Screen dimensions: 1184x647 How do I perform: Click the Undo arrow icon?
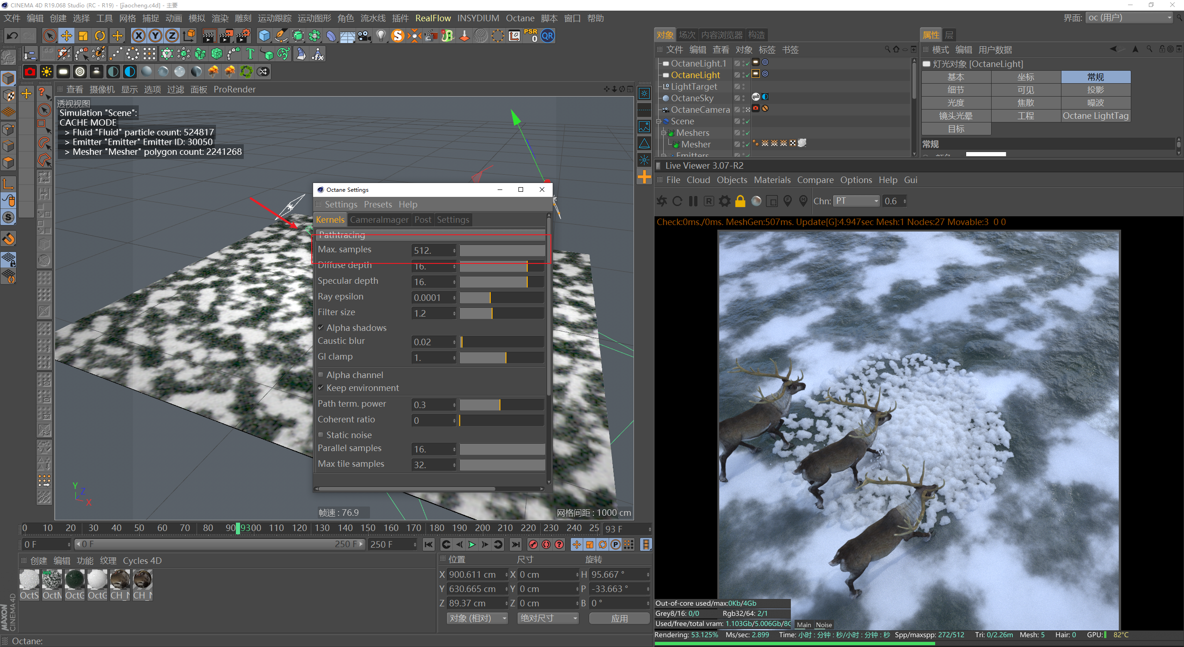tap(12, 36)
